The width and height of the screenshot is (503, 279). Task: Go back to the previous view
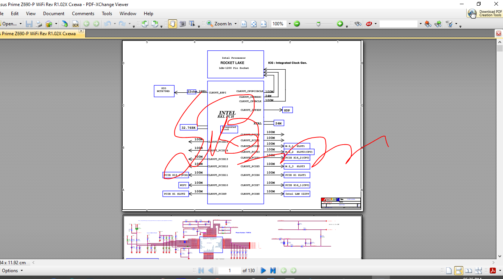point(283,270)
